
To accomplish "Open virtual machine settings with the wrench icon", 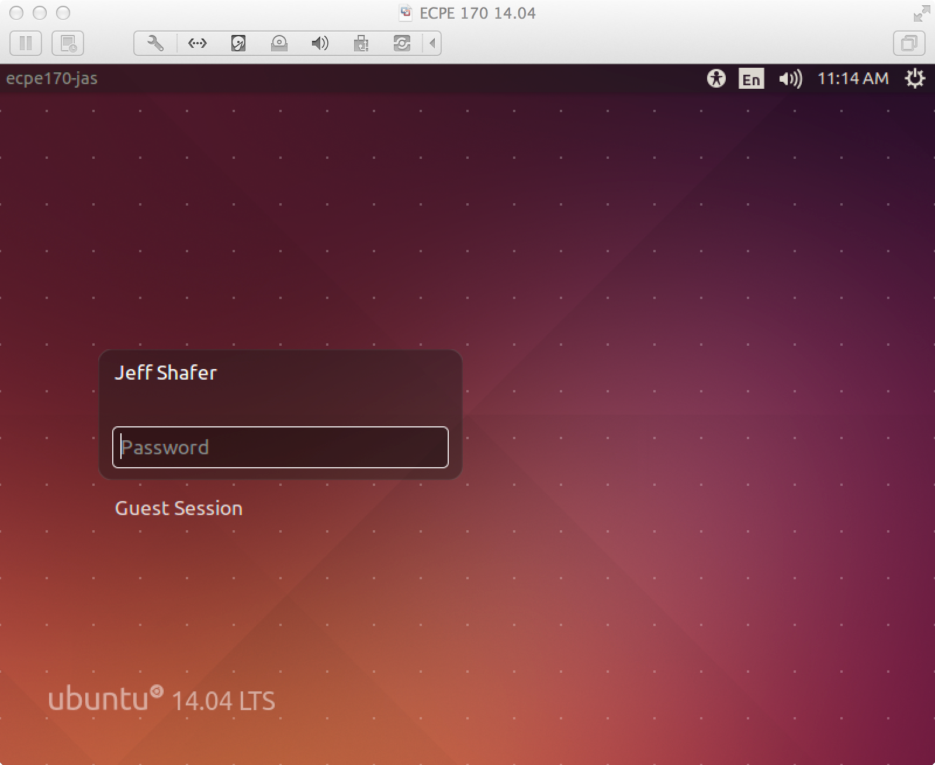I will [x=154, y=43].
